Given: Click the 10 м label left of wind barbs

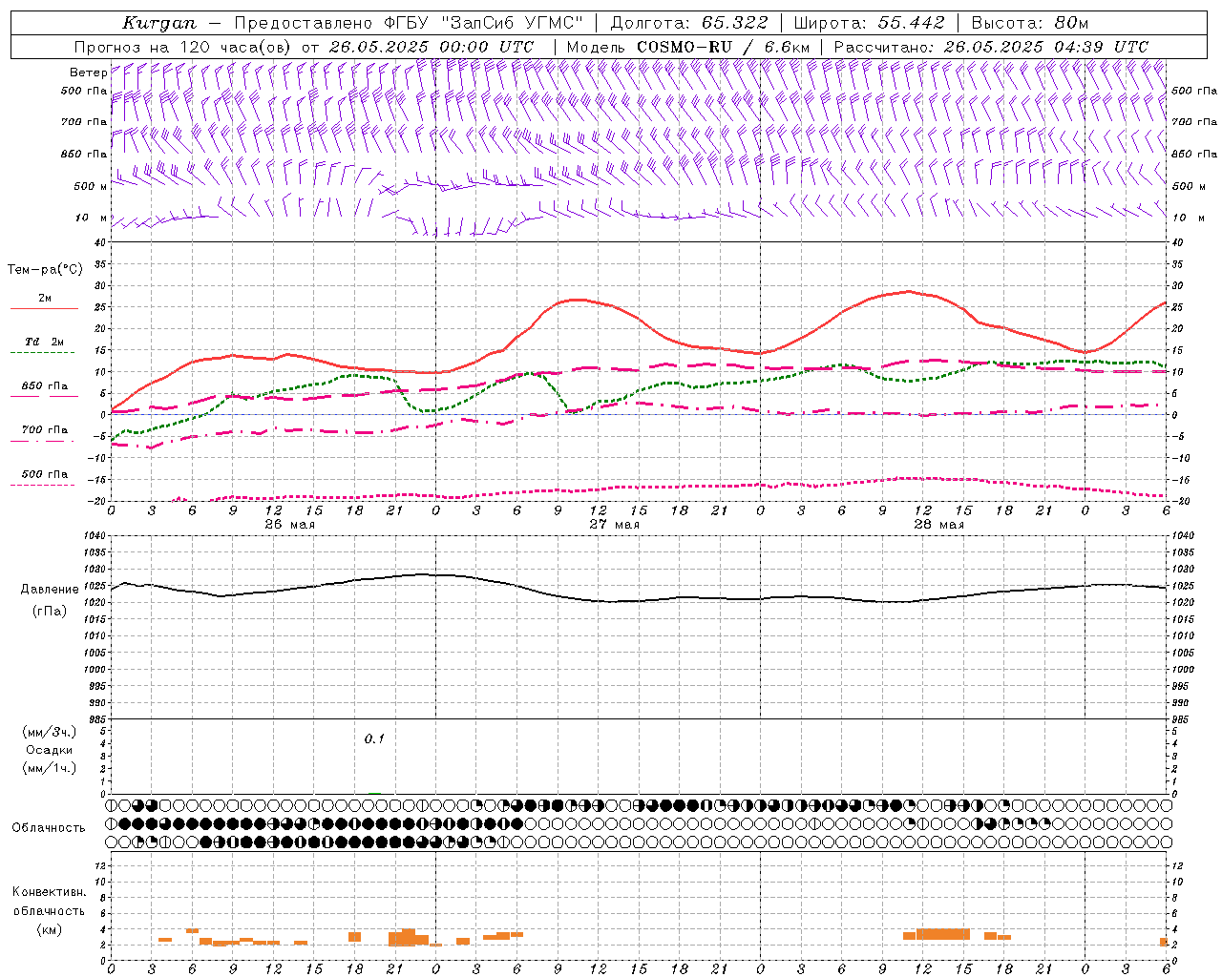Looking at the screenshot, I should pyautogui.click(x=92, y=218).
